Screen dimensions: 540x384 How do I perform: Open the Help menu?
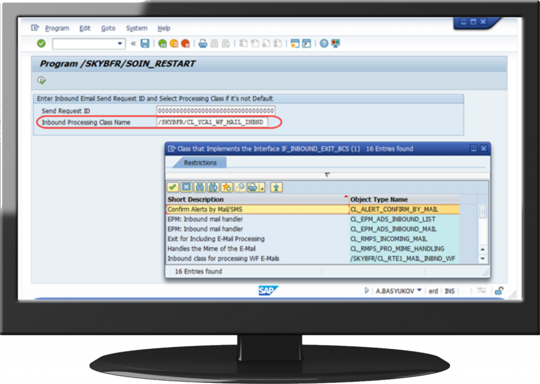coord(164,28)
